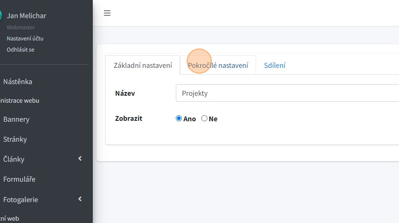Open the Pokročilé nastavení tab
Image resolution: width=399 pixels, height=223 pixels.
click(x=218, y=66)
